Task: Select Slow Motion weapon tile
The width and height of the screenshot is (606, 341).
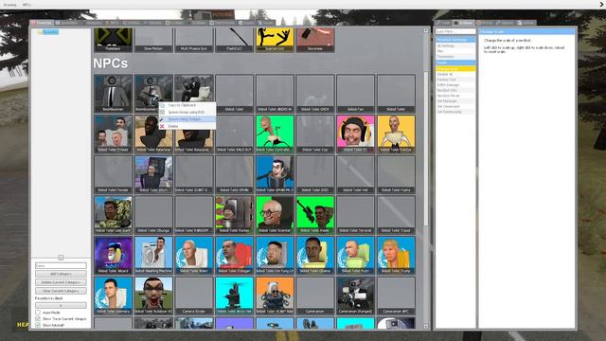Action: point(153,40)
